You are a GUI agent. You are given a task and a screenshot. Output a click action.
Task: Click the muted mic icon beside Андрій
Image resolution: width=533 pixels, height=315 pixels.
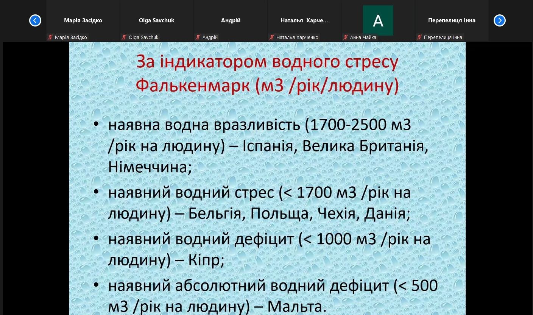pyautogui.click(x=198, y=37)
